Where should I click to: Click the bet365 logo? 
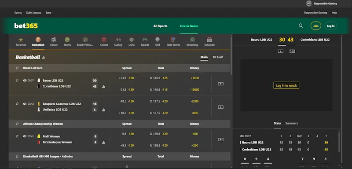[x=26, y=26]
